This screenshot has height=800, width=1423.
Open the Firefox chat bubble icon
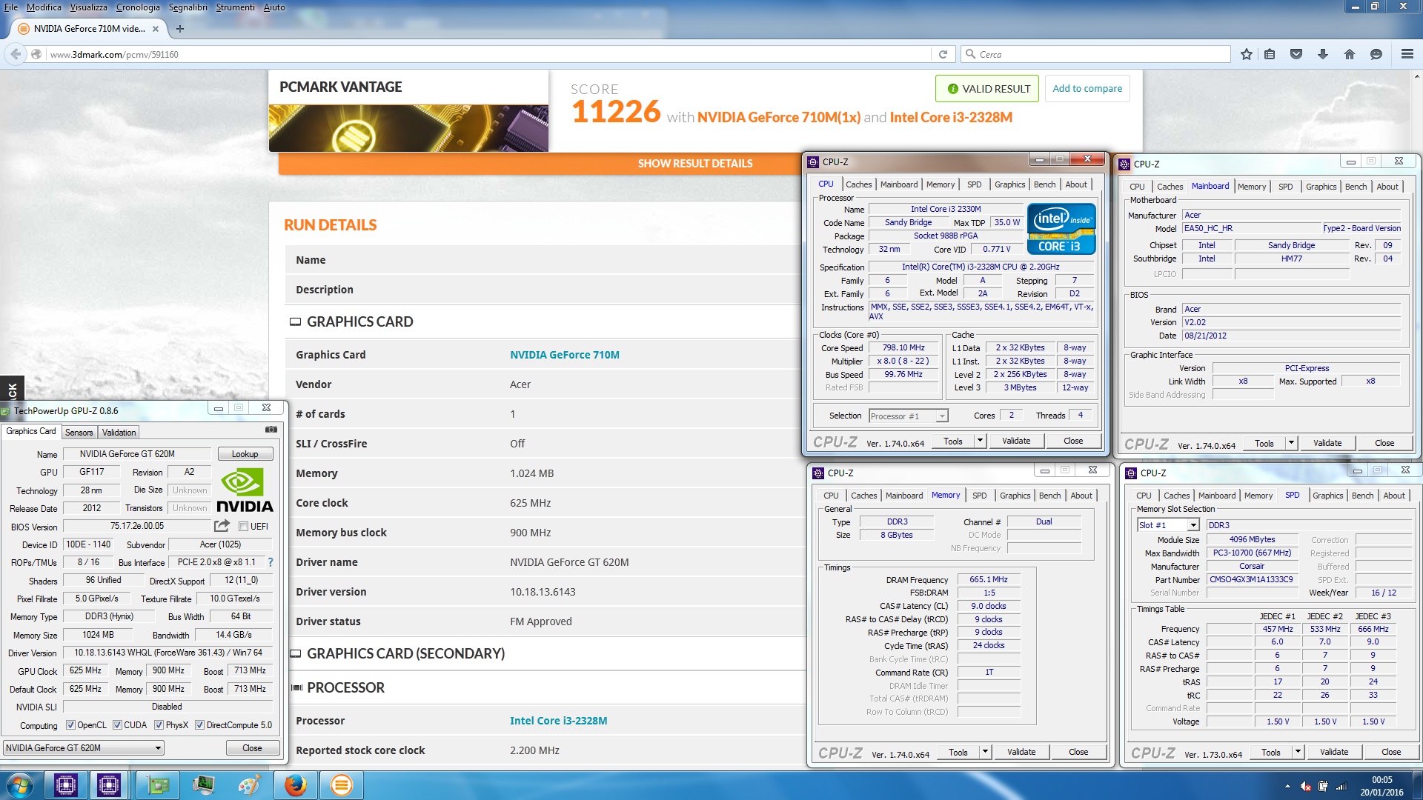[x=1376, y=54]
